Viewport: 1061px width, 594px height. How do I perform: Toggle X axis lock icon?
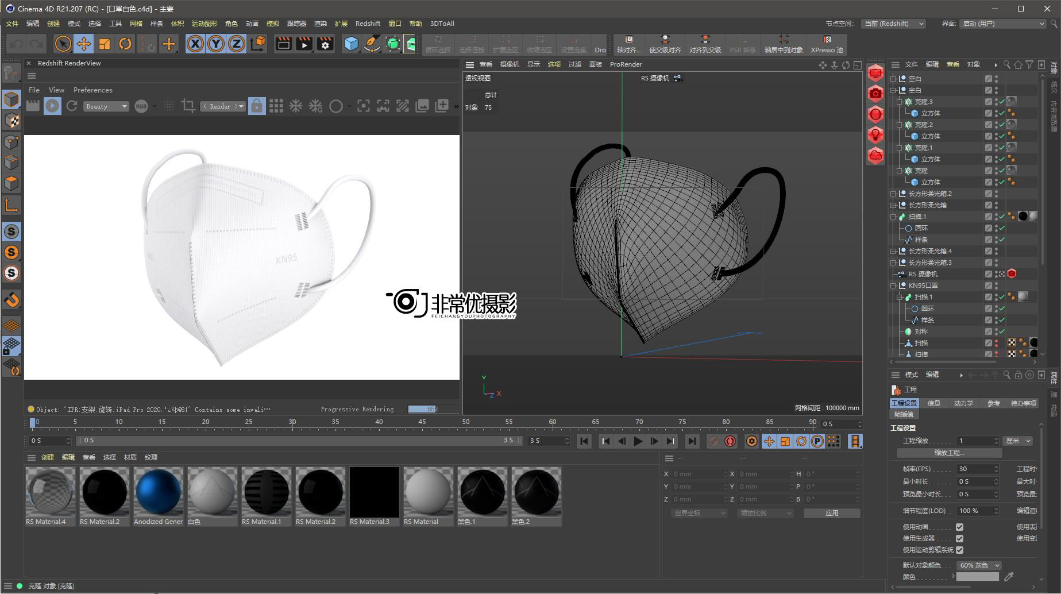(195, 44)
